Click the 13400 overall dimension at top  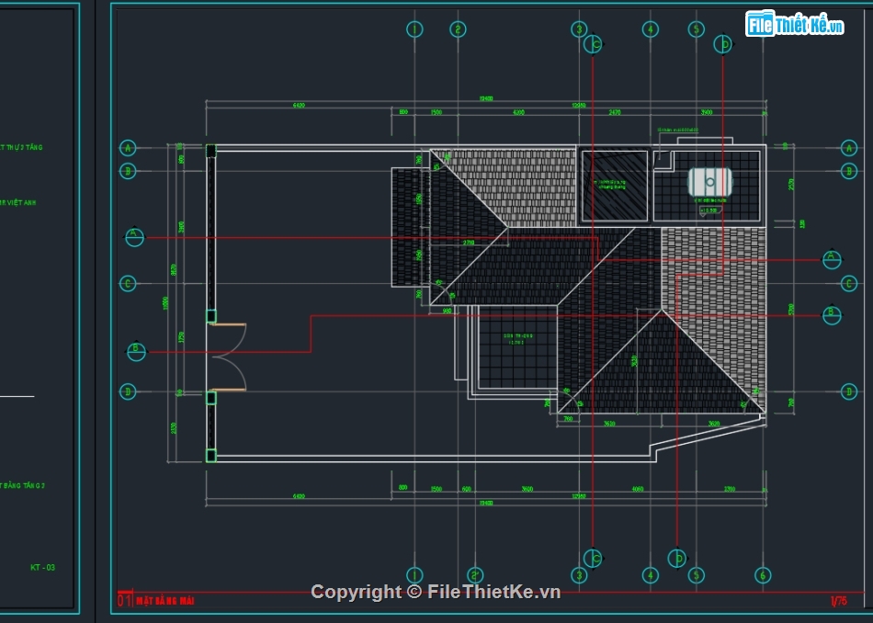tap(485, 99)
